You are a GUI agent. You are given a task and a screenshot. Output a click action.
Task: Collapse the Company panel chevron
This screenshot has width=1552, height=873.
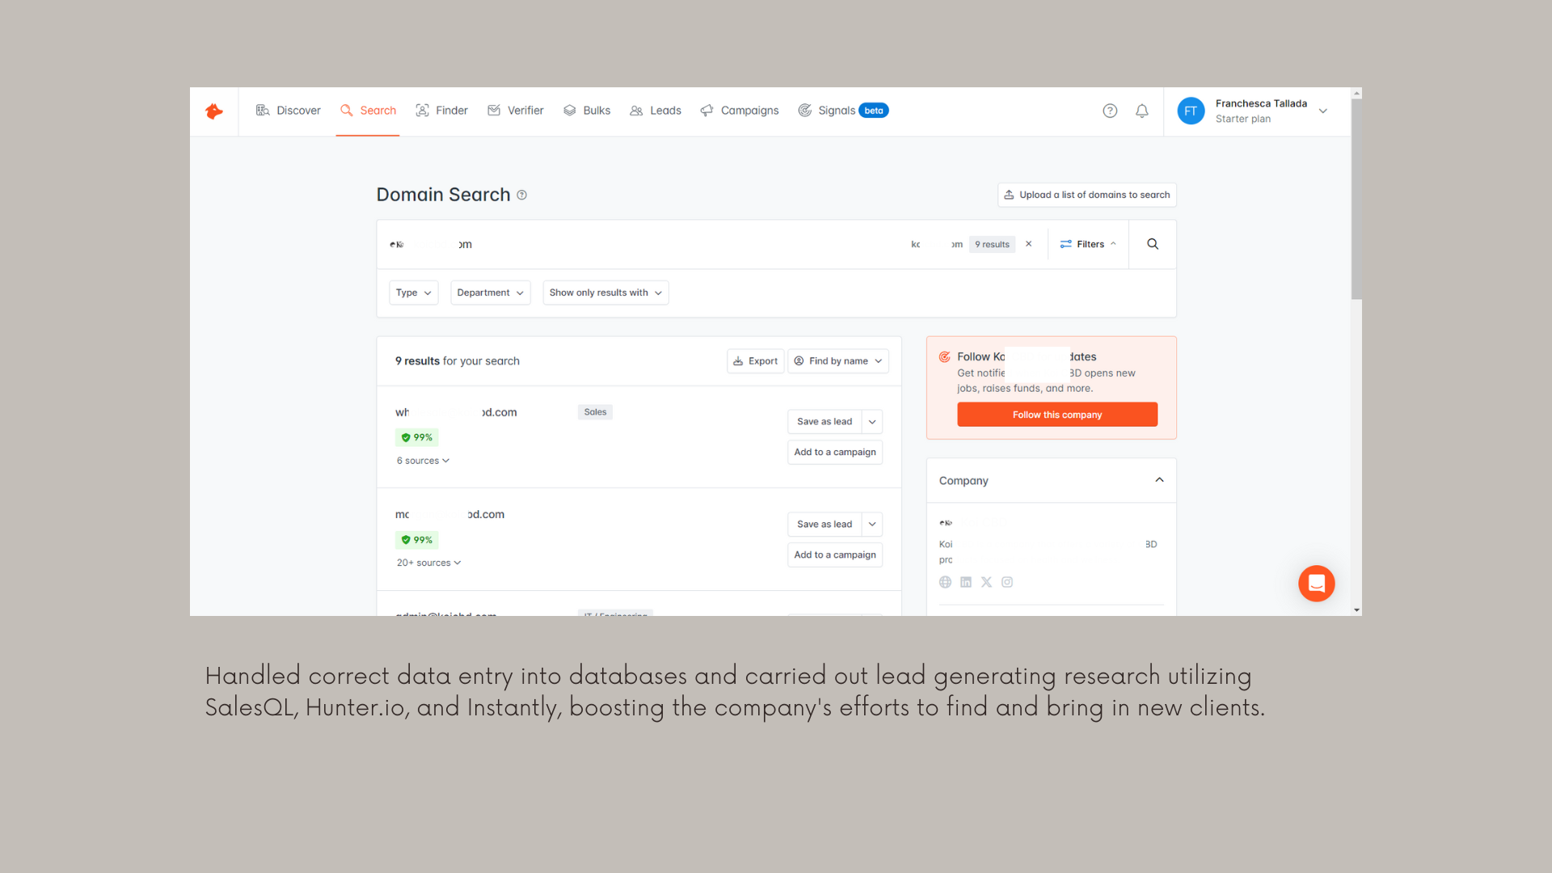(1159, 480)
